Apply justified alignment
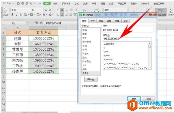 tap(71, 14)
